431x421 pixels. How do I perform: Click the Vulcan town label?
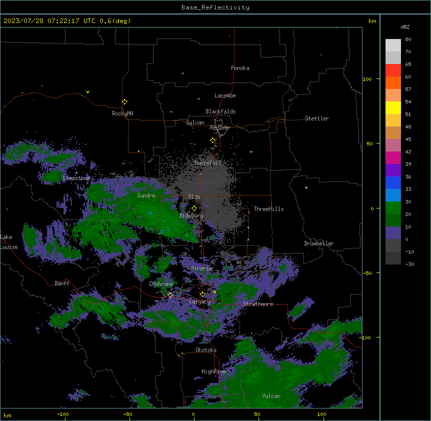pyautogui.click(x=271, y=396)
